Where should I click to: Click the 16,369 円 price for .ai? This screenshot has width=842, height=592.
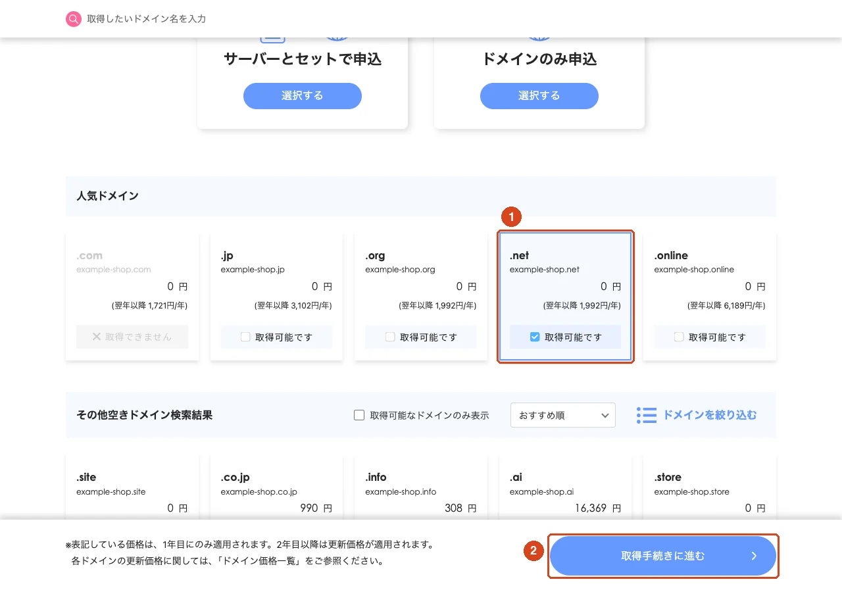[x=597, y=508]
